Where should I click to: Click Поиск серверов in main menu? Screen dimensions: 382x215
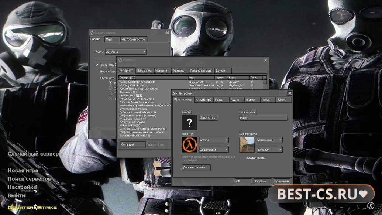coord(29,179)
